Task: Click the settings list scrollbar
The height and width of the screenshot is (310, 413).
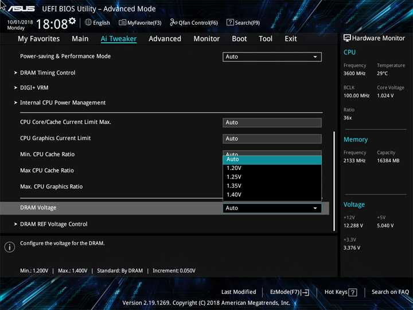Action: 334,181
